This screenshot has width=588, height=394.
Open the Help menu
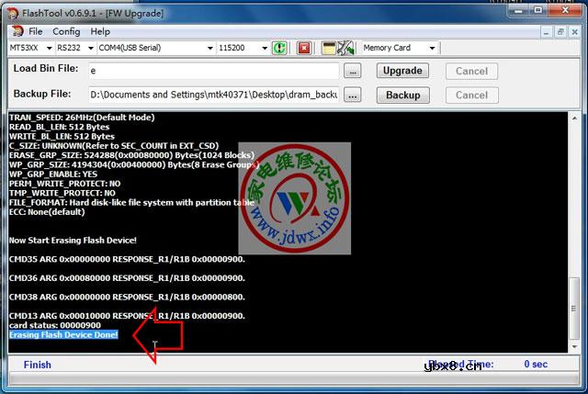pos(99,31)
